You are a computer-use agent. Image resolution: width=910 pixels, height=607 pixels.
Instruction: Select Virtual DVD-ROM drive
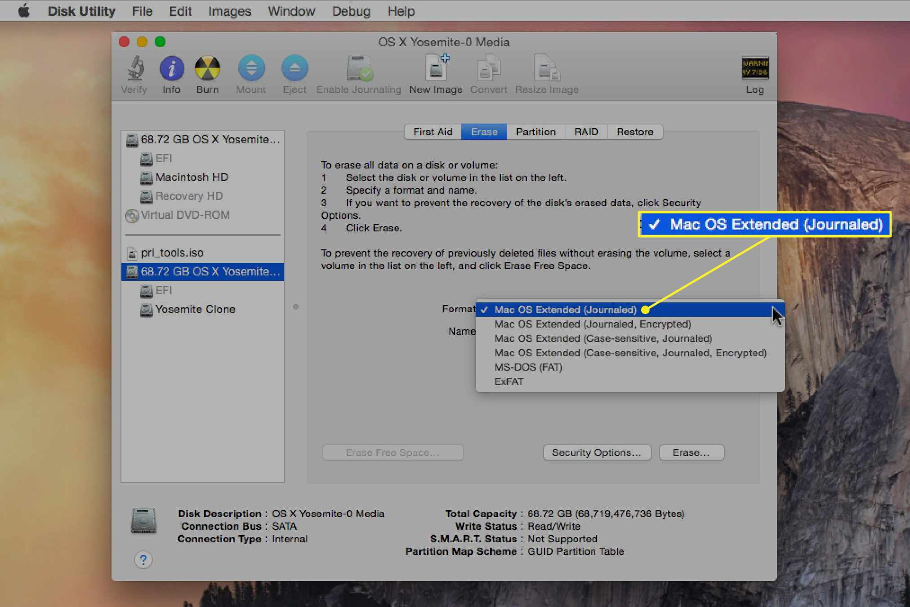pyautogui.click(x=203, y=215)
